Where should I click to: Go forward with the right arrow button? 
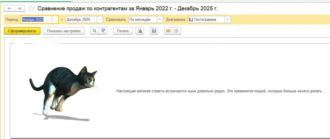tap(20, 8)
